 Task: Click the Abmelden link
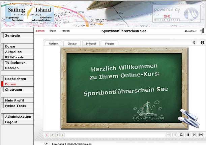point(190,31)
